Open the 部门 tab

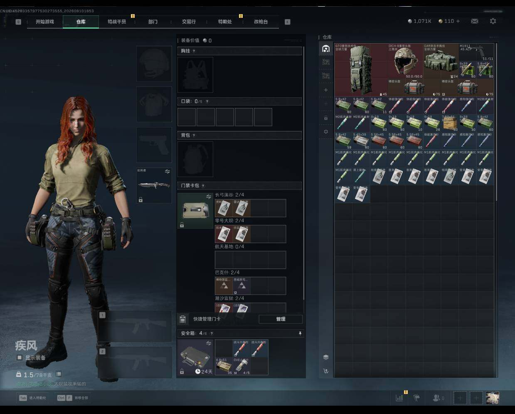point(153,22)
